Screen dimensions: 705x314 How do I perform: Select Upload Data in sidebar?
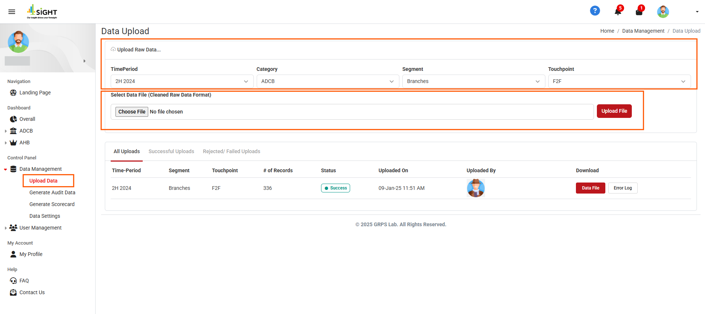click(x=43, y=181)
